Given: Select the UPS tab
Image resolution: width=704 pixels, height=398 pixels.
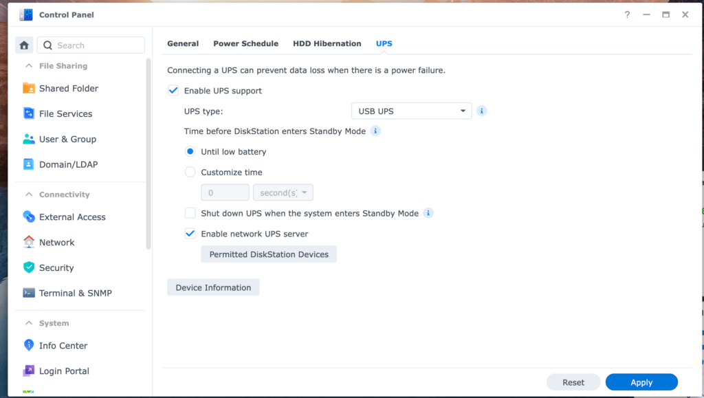Looking at the screenshot, I should [384, 43].
